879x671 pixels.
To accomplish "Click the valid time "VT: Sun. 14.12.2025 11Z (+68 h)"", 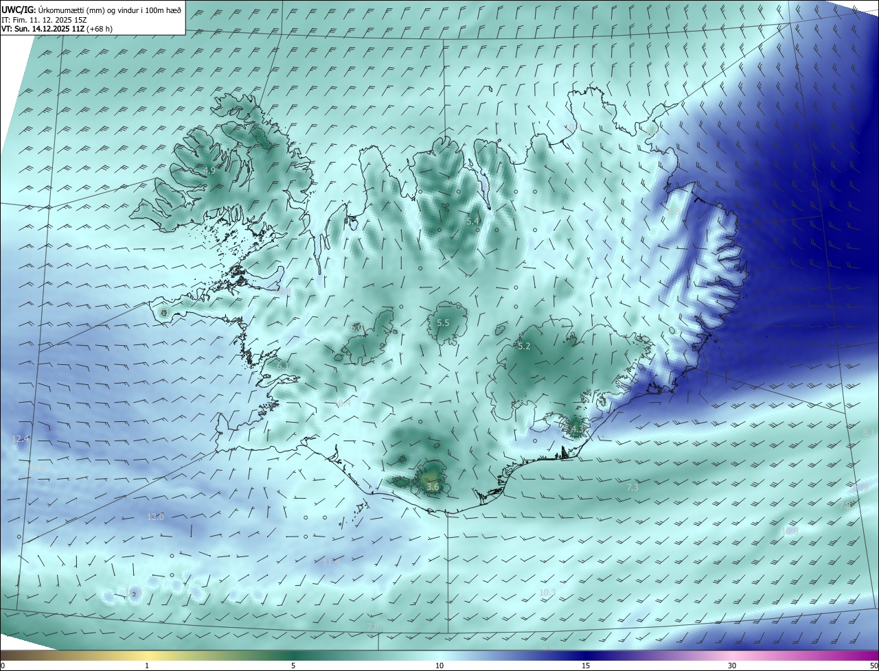I will tap(57, 29).
